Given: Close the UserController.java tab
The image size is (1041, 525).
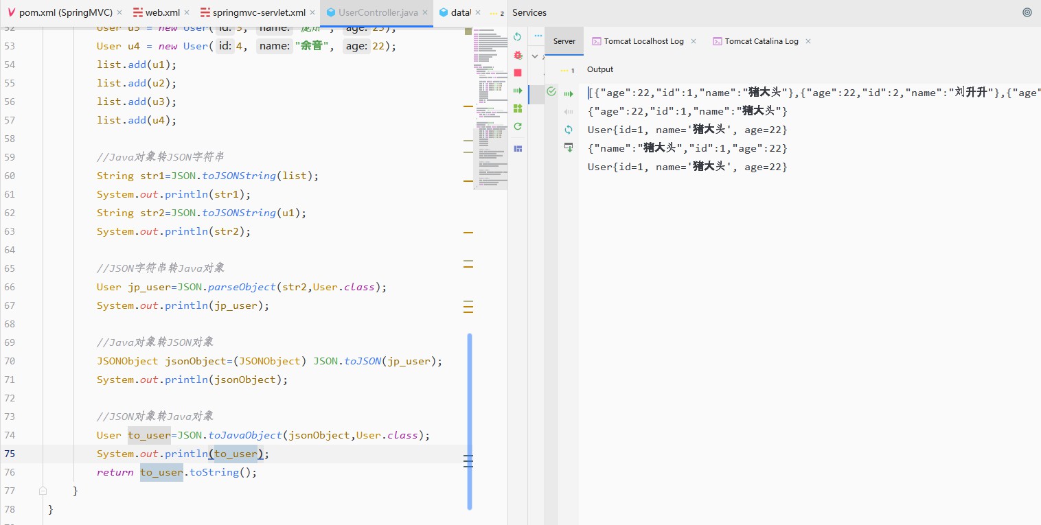Looking at the screenshot, I should click(424, 13).
